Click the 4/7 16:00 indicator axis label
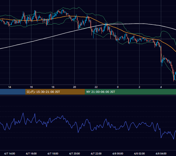Screen dimensions: 176x156 tap(31, 153)
